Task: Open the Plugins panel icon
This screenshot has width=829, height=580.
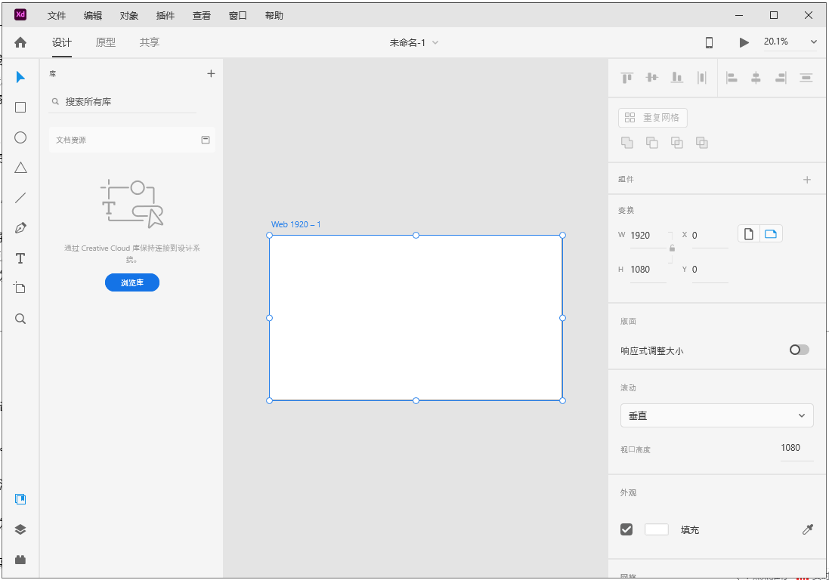Action: coord(20,560)
